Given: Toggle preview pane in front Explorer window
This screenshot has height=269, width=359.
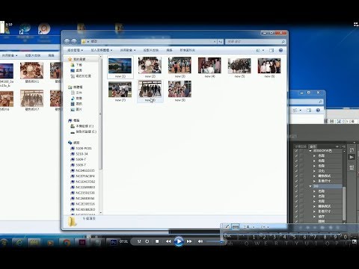Looking at the screenshot, I should point(271,50).
